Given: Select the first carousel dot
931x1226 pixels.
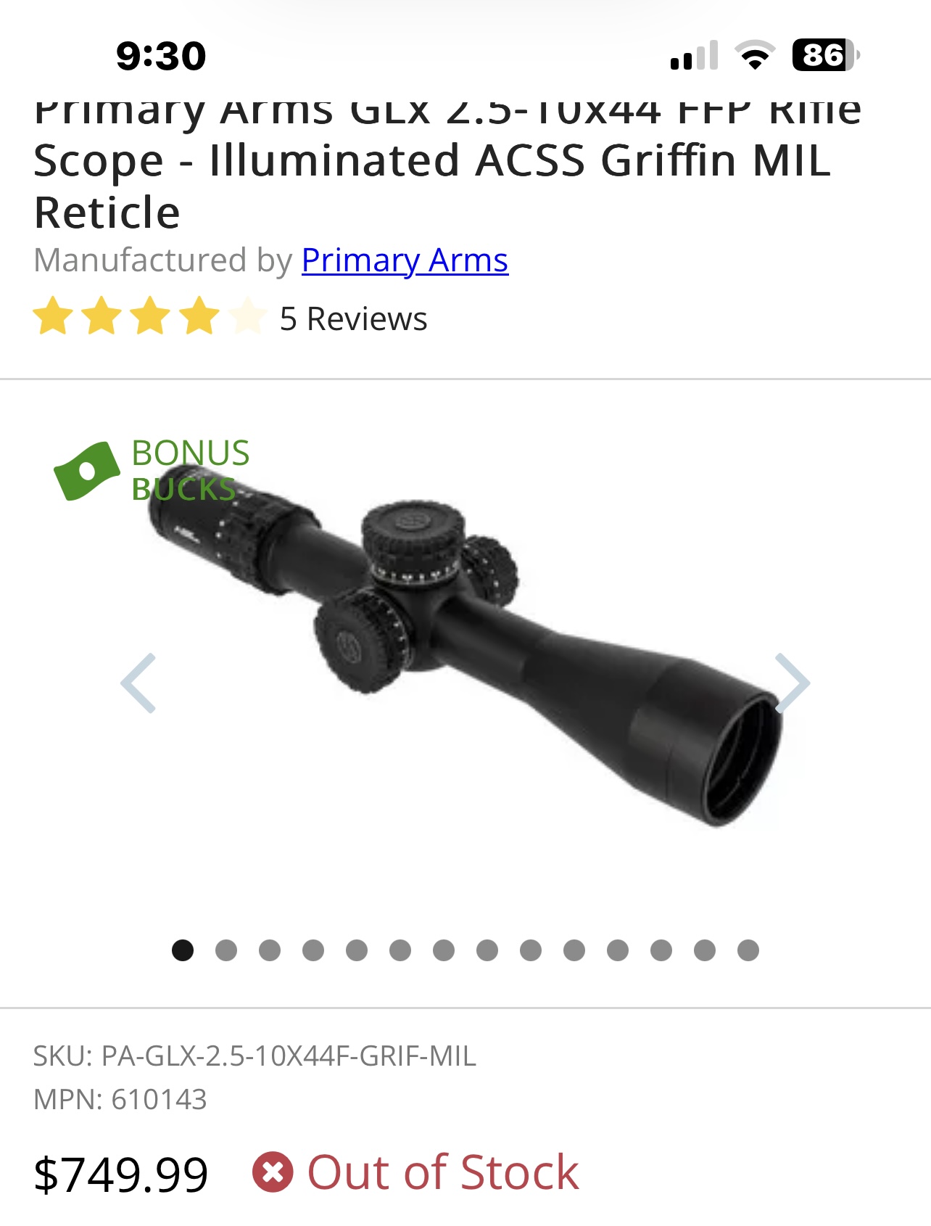Looking at the screenshot, I should 183,950.
